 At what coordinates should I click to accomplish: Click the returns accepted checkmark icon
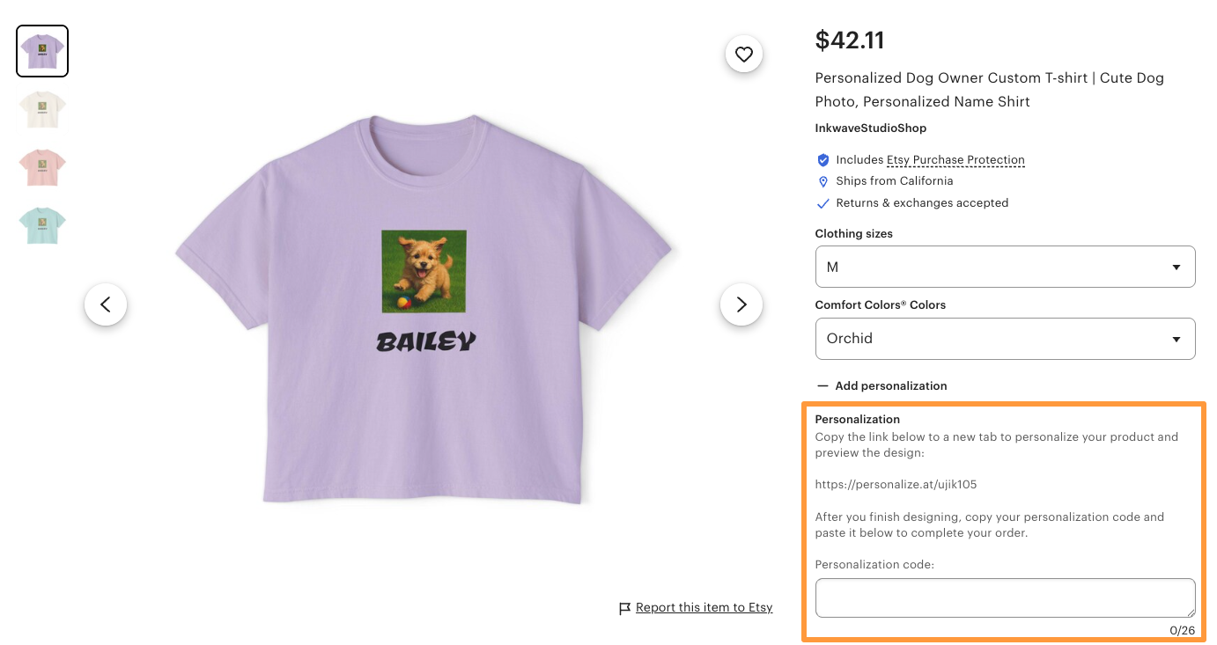click(x=822, y=203)
